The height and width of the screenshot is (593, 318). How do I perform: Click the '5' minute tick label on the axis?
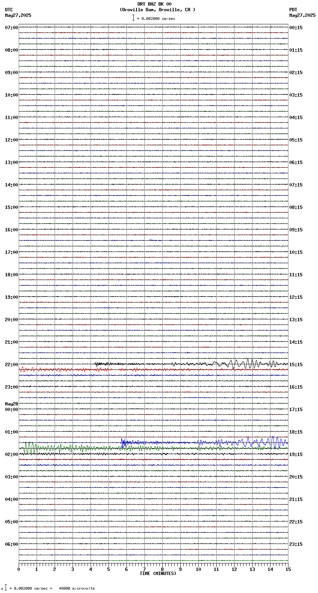(x=108, y=569)
